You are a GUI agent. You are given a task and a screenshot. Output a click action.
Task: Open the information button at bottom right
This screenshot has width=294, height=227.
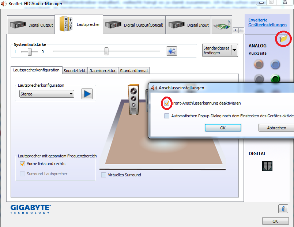click(283, 209)
